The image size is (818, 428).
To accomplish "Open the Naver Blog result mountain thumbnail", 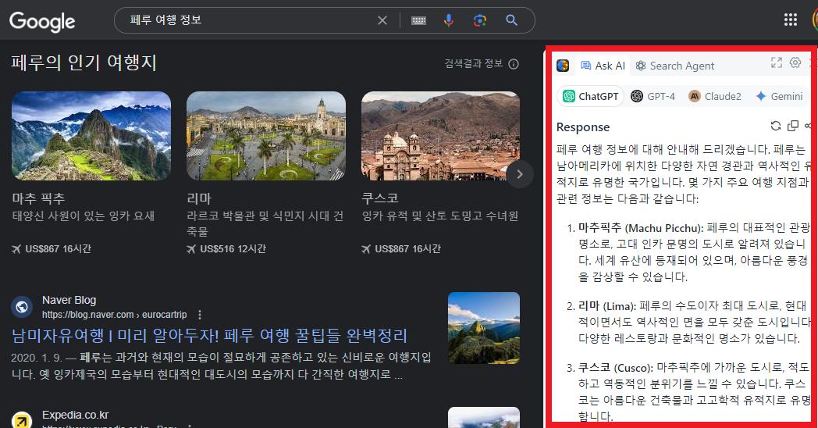I will [x=484, y=328].
